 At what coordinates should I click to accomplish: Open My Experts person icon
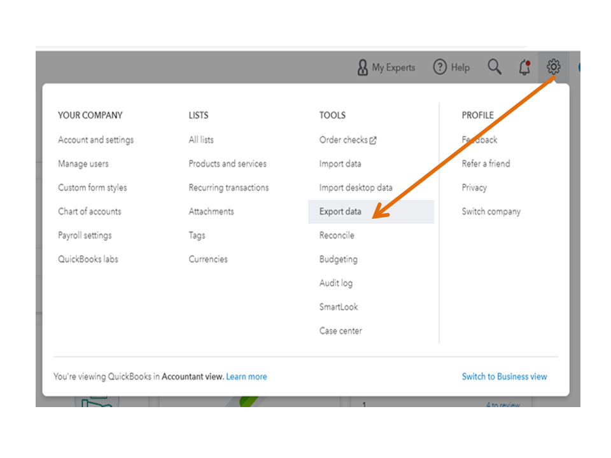click(362, 67)
